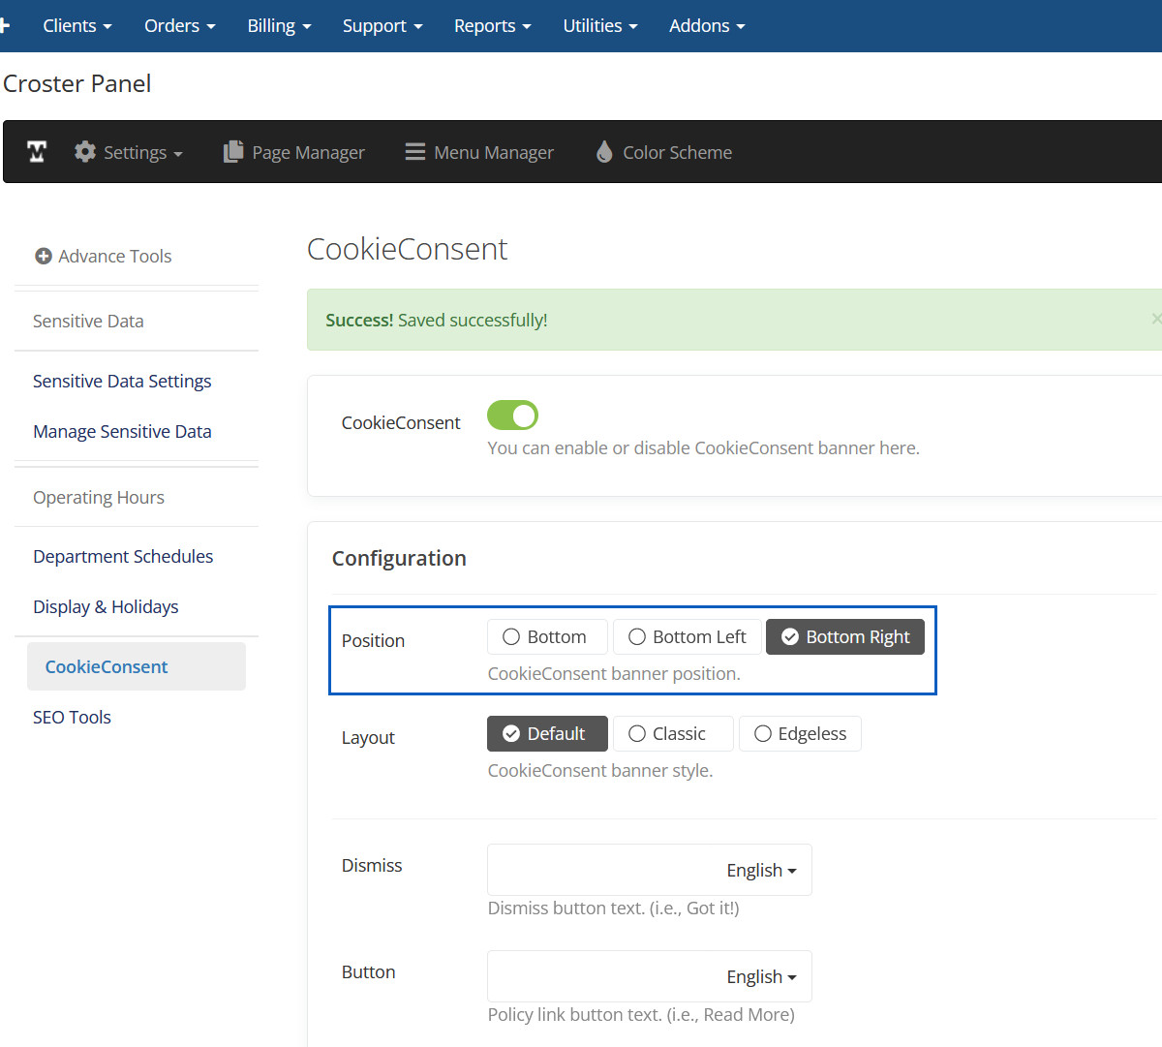
Task: Click the Page Manager pages icon
Action: (x=233, y=152)
